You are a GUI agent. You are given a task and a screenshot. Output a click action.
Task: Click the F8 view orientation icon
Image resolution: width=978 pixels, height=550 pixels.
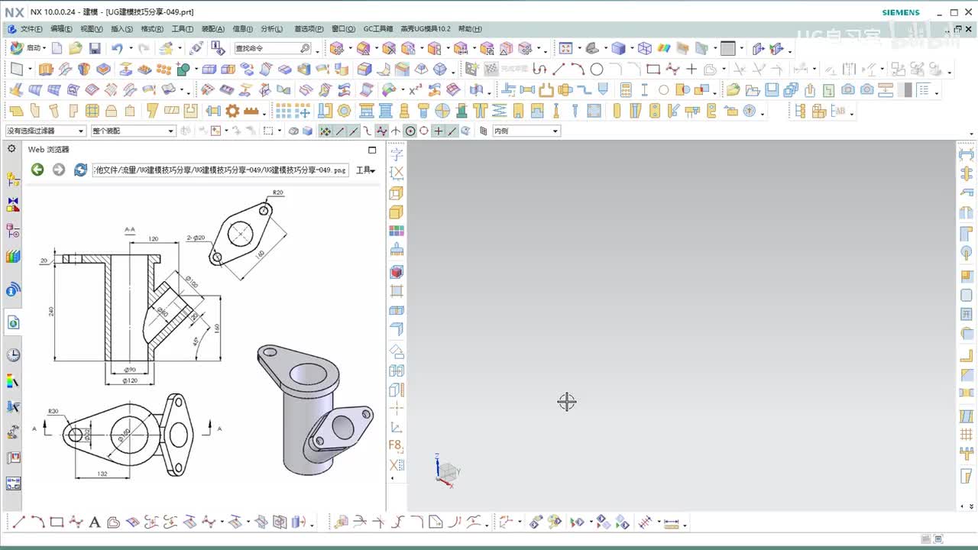(x=396, y=445)
